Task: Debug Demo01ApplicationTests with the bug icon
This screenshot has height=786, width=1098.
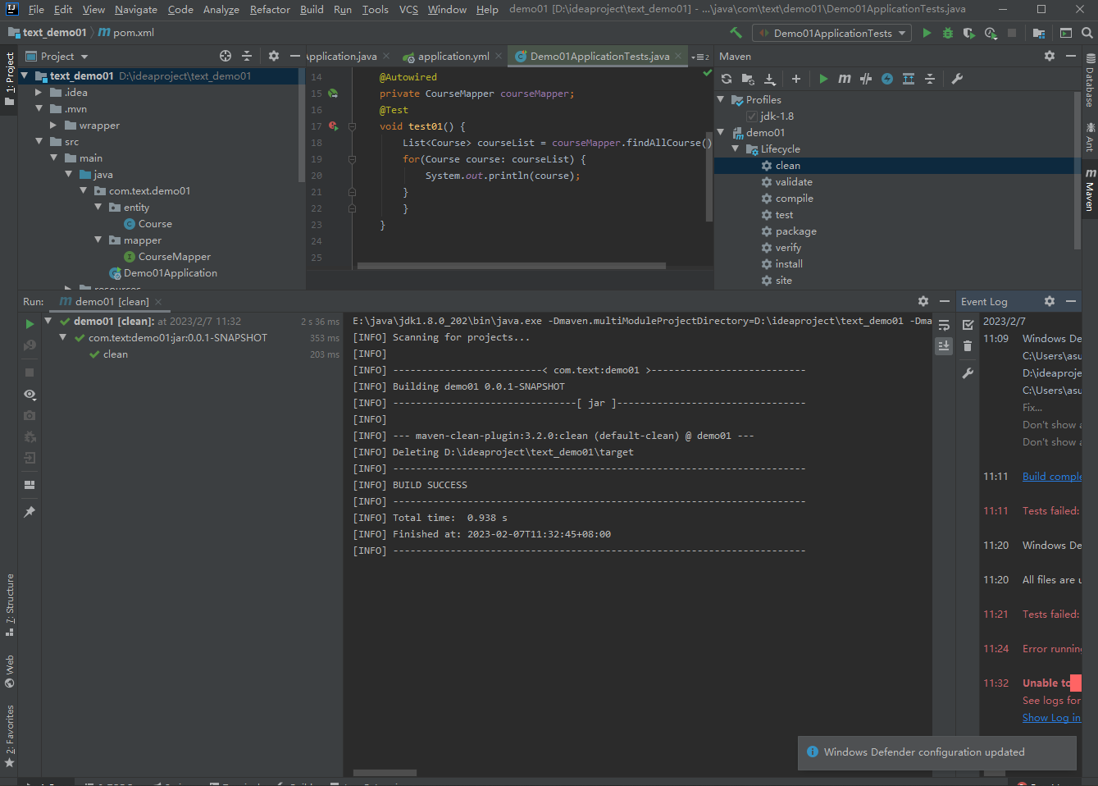Action: coord(946,33)
